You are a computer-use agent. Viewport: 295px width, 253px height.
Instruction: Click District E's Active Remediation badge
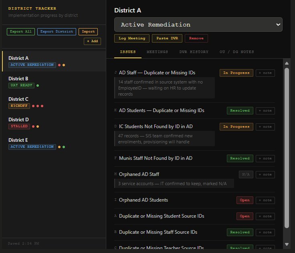pos(32,147)
